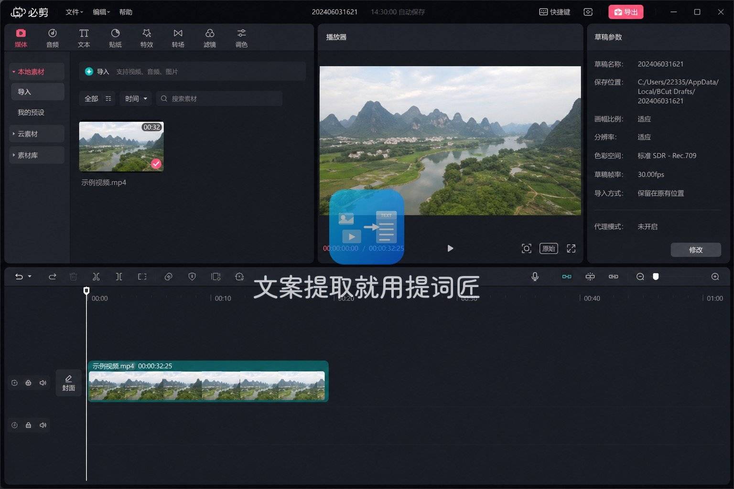This screenshot has width=734, height=489.
Task: Toggle timeline magnetic snapping icon
Action: (567, 276)
